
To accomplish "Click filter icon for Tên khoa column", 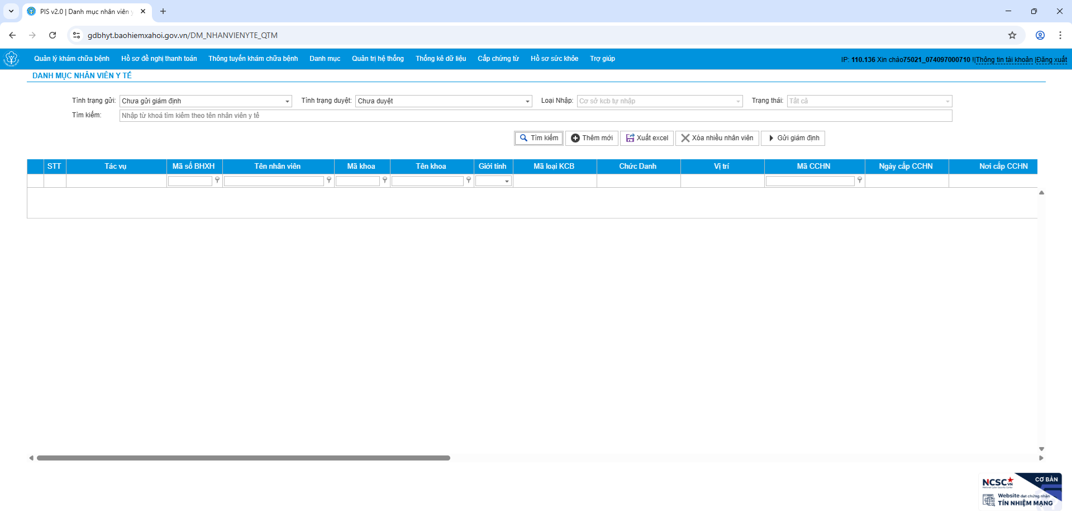I will pos(469,181).
